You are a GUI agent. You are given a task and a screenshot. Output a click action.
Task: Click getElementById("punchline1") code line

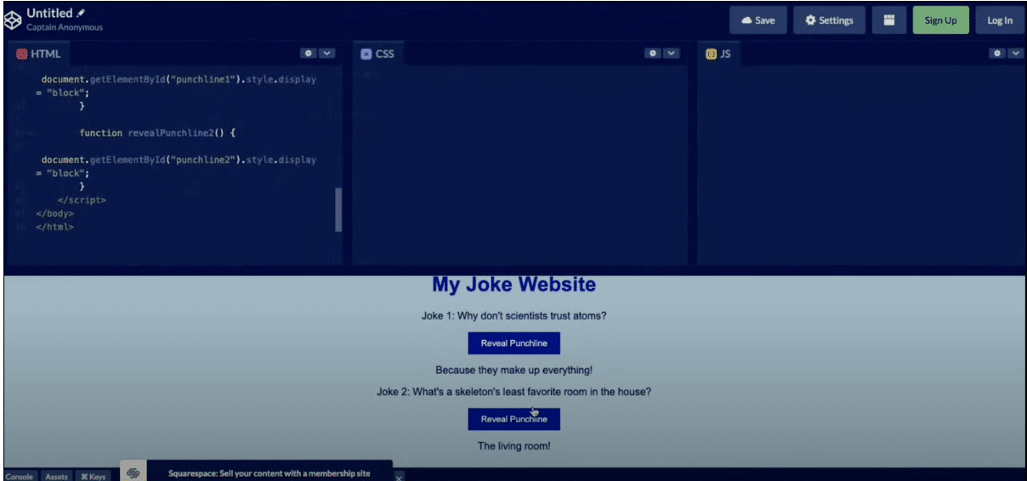[179, 80]
